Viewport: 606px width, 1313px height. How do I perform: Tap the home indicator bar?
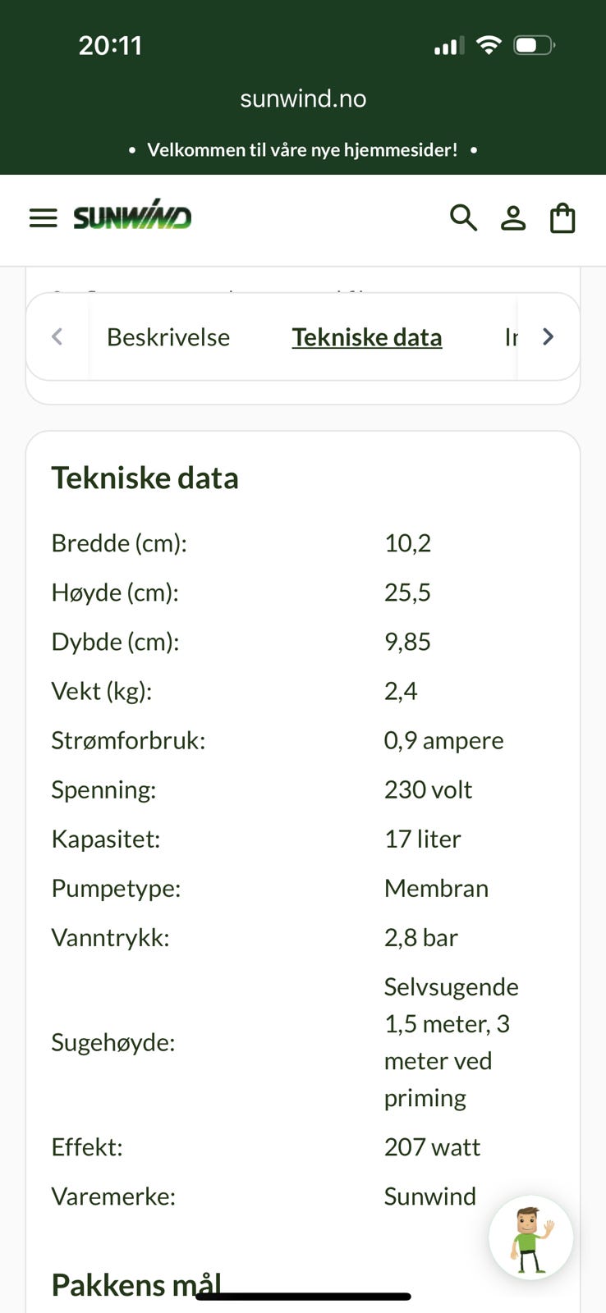(x=303, y=1297)
